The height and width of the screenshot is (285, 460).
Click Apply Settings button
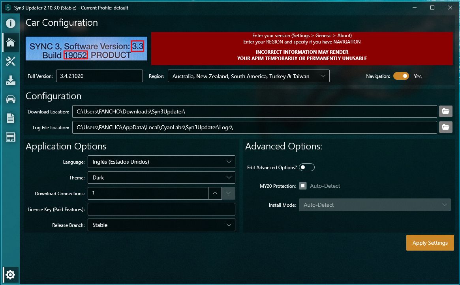(x=430, y=243)
